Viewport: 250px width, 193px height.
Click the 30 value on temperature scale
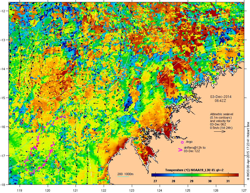click(210, 181)
